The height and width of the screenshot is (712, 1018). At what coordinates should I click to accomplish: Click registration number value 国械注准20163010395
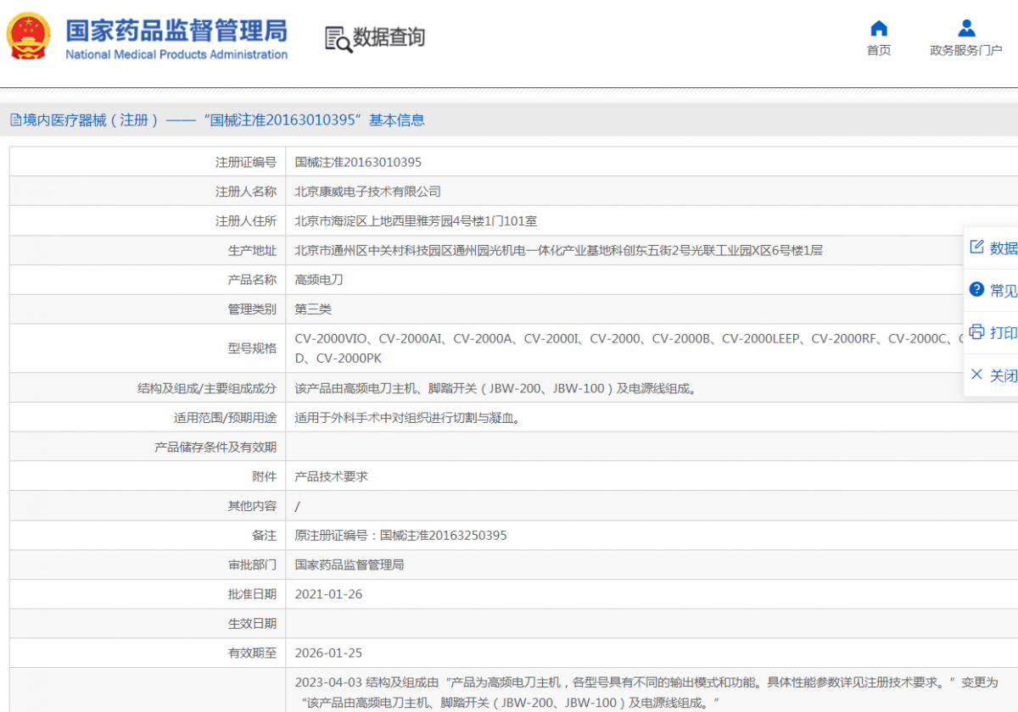pyautogui.click(x=358, y=162)
